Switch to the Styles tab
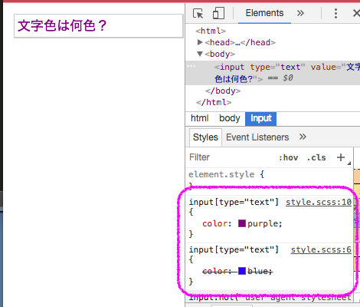 click(x=205, y=137)
